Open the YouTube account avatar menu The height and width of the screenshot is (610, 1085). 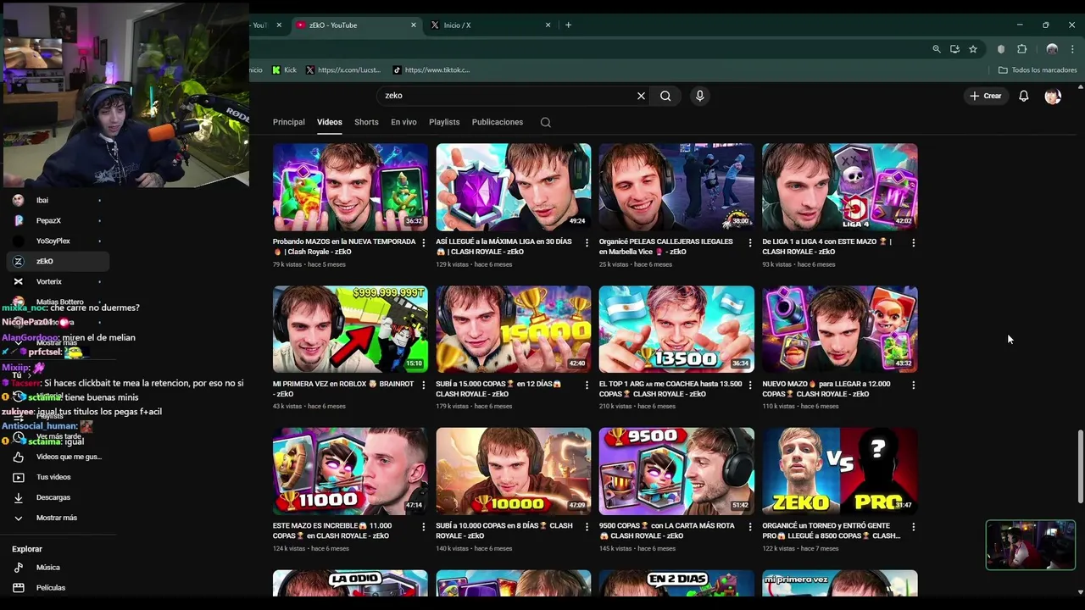click(1053, 96)
